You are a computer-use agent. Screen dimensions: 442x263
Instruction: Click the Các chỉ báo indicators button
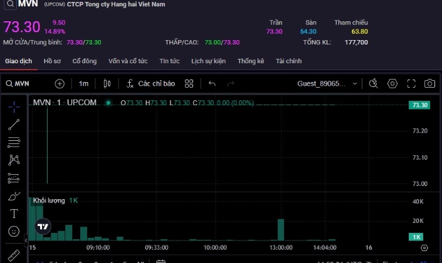click(150, 83)
